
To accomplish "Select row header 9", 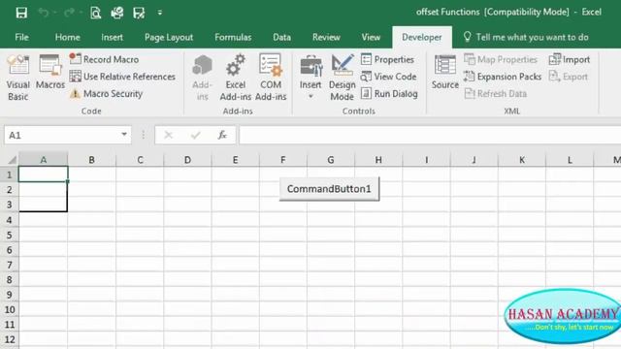I will 9,295.
